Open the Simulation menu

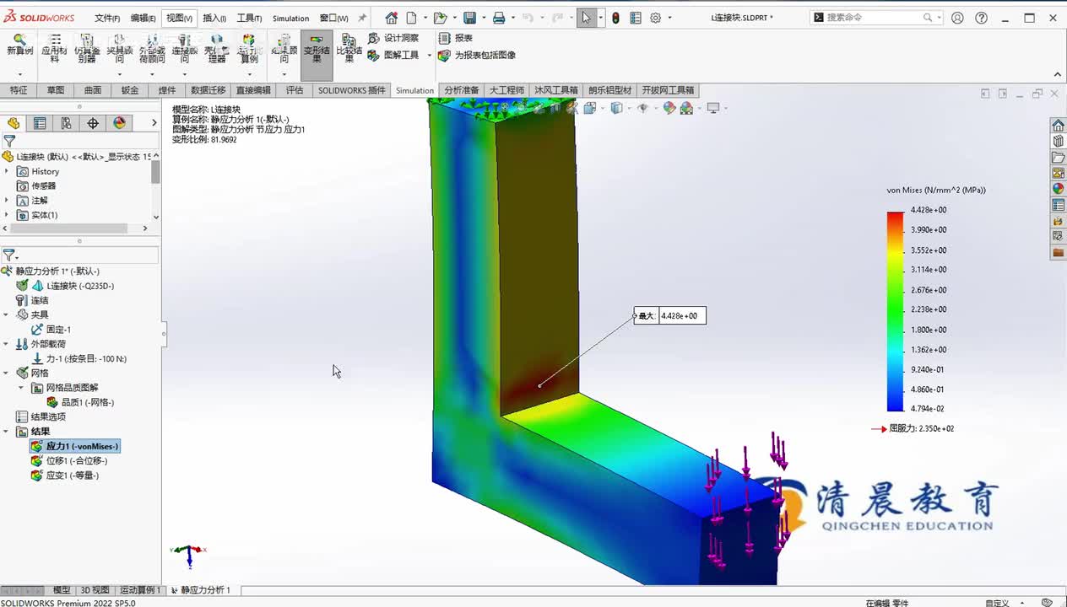tap(290, 18)
